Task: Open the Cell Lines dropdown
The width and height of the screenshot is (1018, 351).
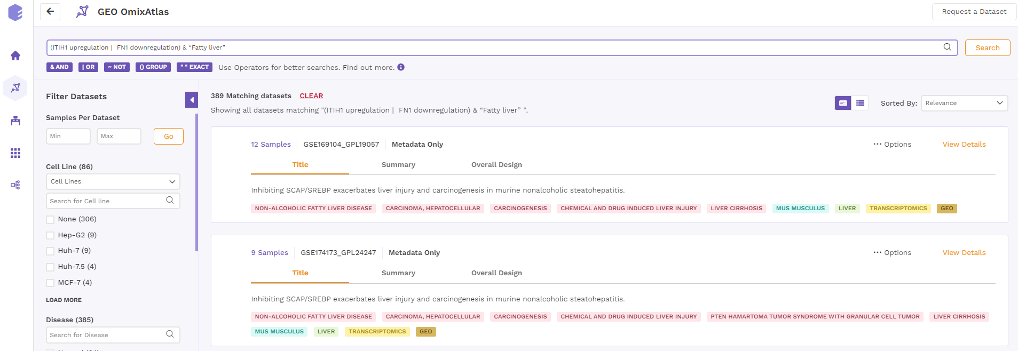Action: [113, 181]
